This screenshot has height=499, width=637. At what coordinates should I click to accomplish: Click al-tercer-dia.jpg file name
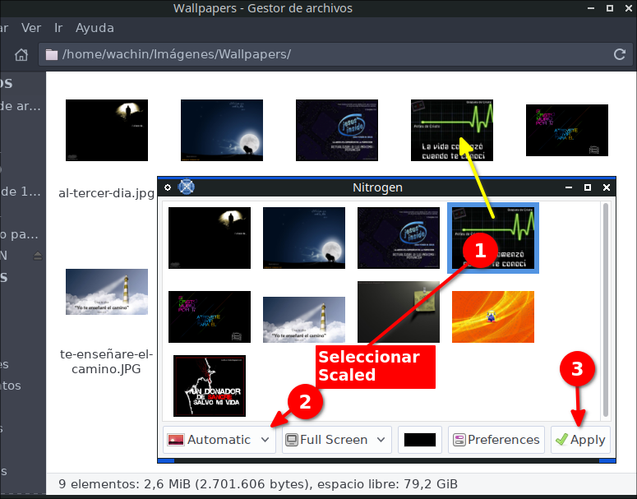(x=106, y=193)
